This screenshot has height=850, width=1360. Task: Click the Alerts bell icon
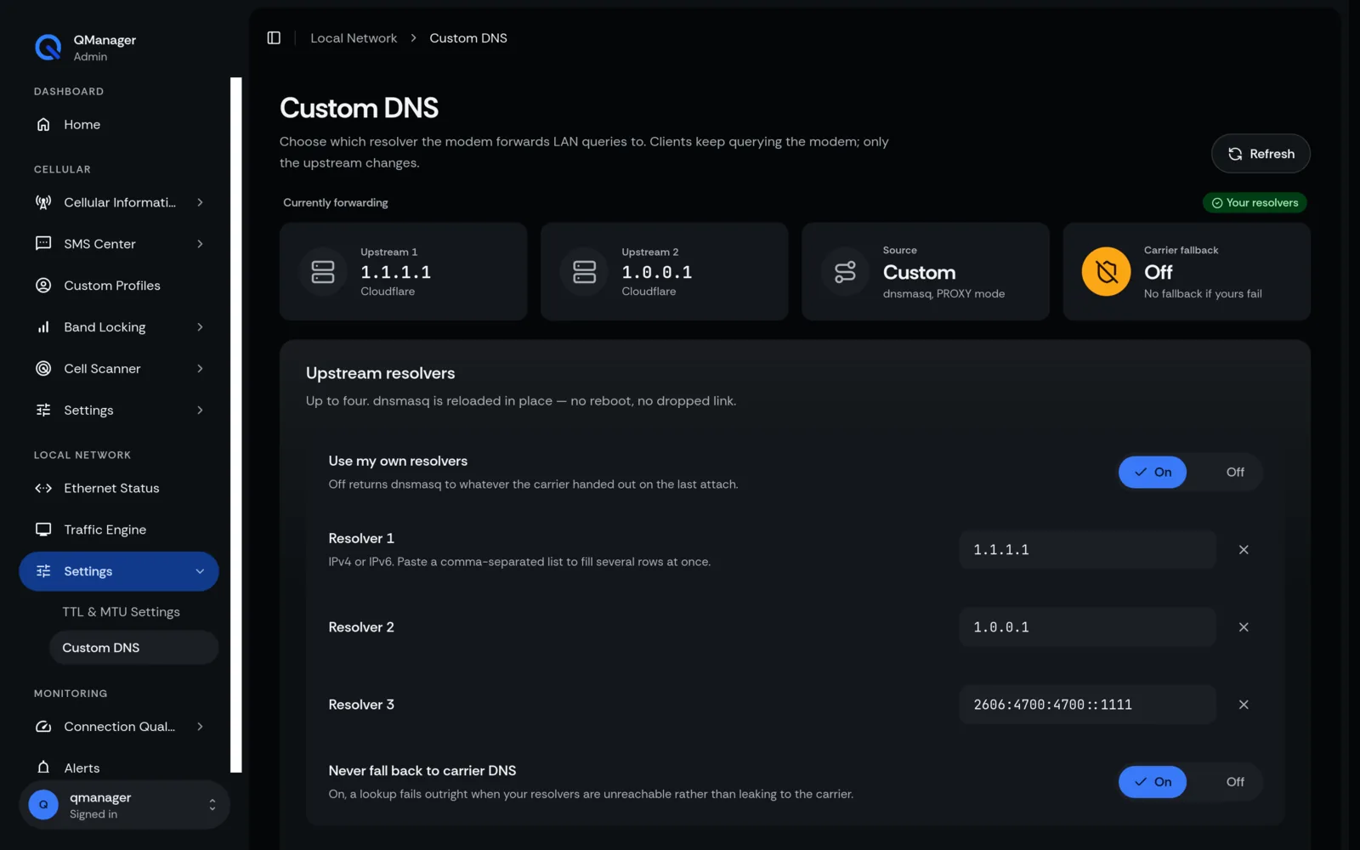(43, 768)
